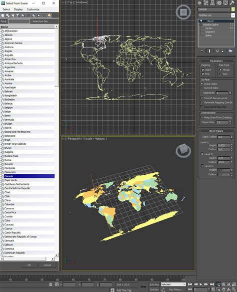Open the Hierarchy command panel tab

pyautogui.click(x=212, y=3)
